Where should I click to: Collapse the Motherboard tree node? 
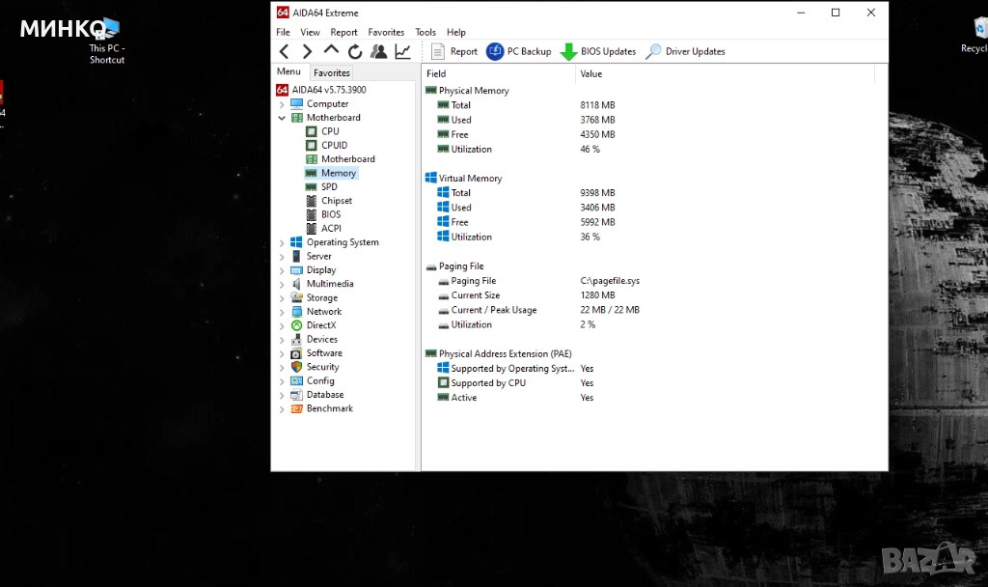(x=282, y=118)
